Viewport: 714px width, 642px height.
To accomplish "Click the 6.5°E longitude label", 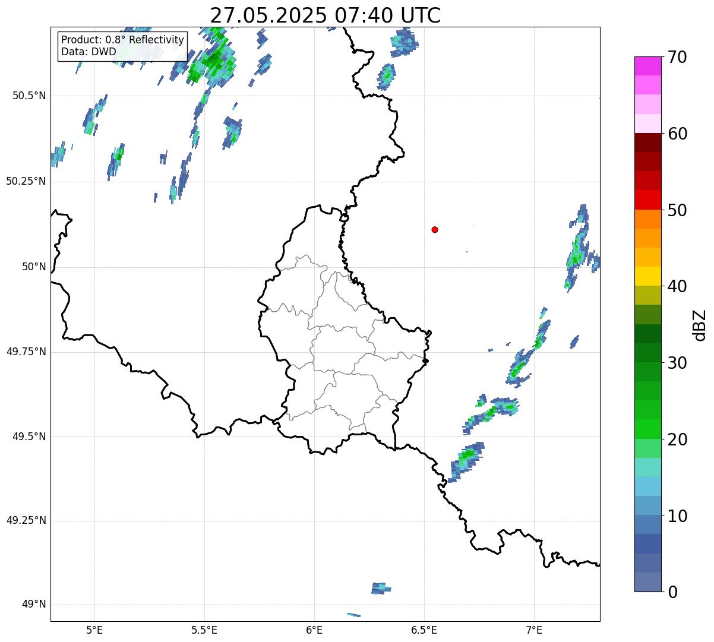I will coord(424,630).
